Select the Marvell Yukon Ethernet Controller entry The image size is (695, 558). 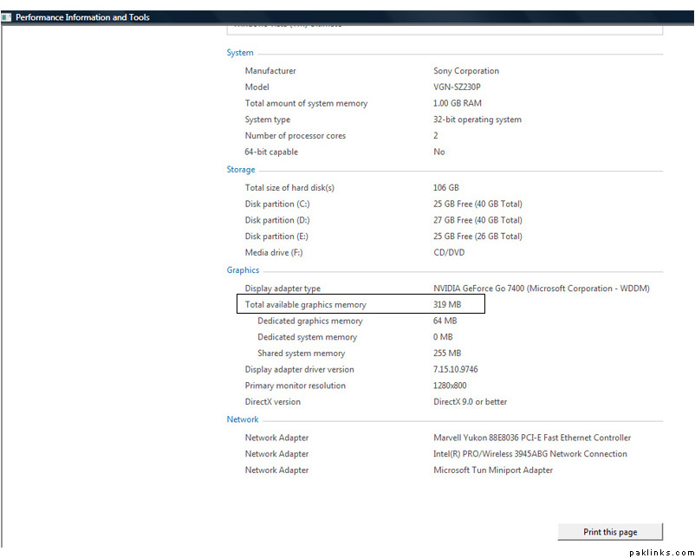[532, 438]
